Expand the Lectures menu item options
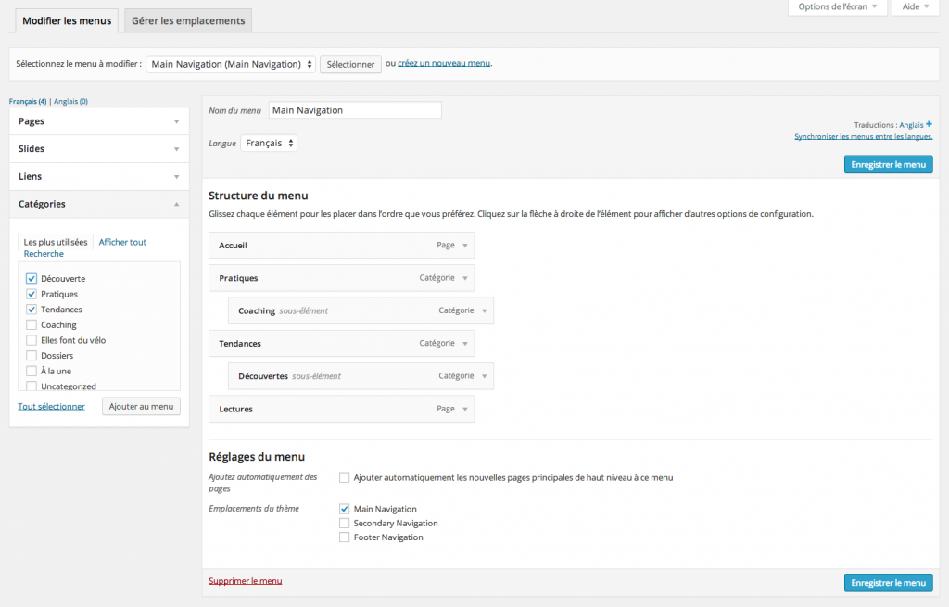Screen dimensions: 949x607 tap(465, 409)
